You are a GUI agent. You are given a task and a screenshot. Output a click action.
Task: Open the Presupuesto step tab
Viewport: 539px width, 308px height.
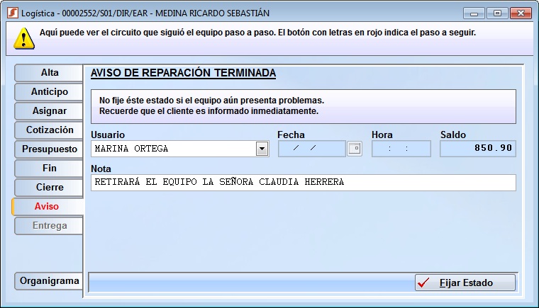point(49,149)
